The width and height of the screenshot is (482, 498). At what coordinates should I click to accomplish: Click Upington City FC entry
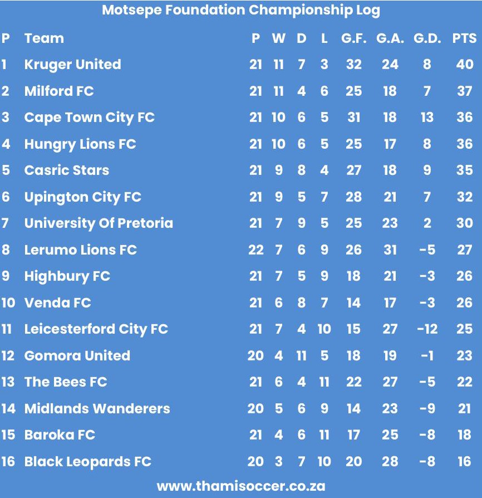point(82,197)
